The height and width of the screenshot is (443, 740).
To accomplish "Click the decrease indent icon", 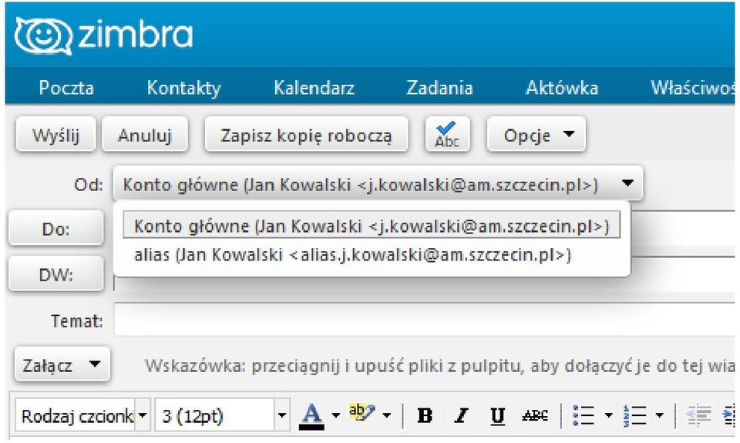I will coord(699,415).
